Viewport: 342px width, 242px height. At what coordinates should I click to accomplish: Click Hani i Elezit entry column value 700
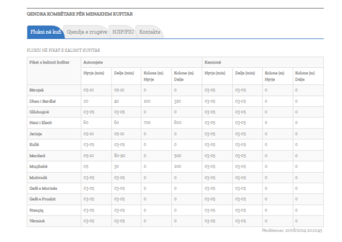pos(147,123)
